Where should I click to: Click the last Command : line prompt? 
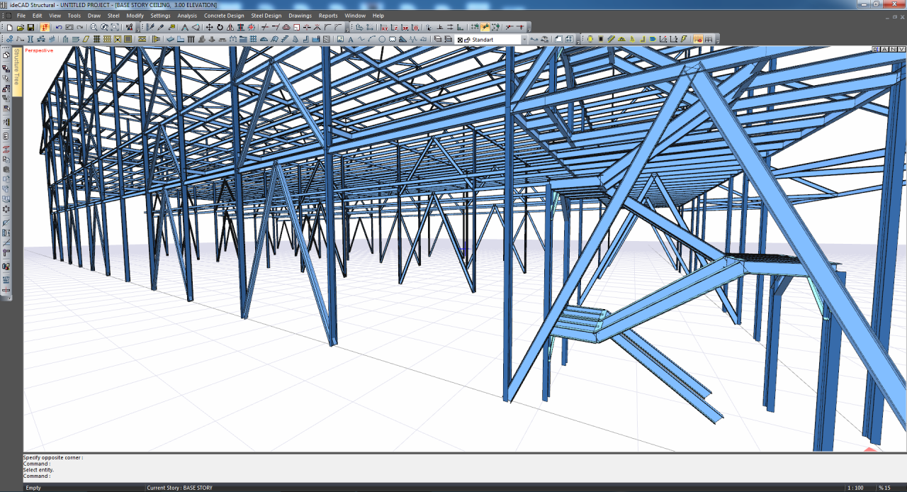click(36, 476)
